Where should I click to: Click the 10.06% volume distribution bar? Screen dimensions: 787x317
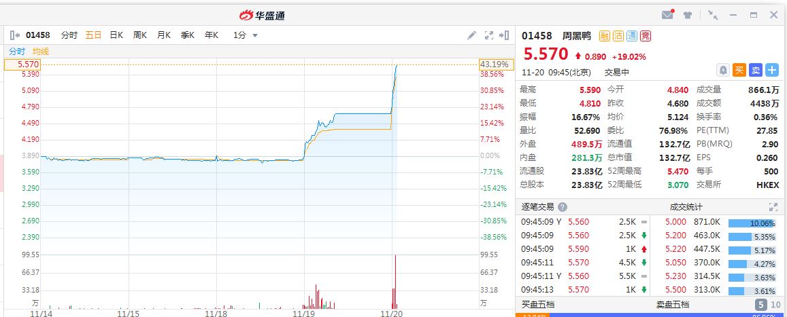click(752, 223)
